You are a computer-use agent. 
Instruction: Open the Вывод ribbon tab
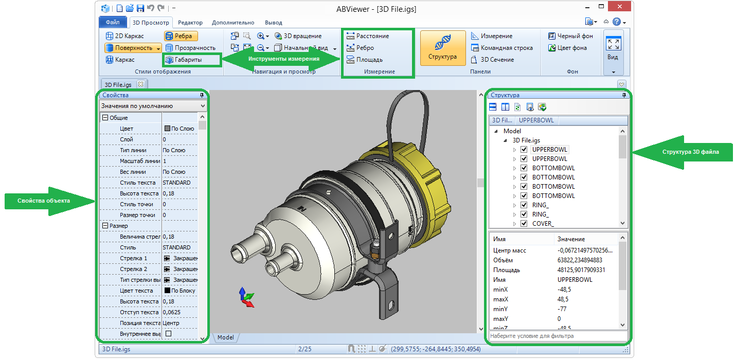click(273, 23)
